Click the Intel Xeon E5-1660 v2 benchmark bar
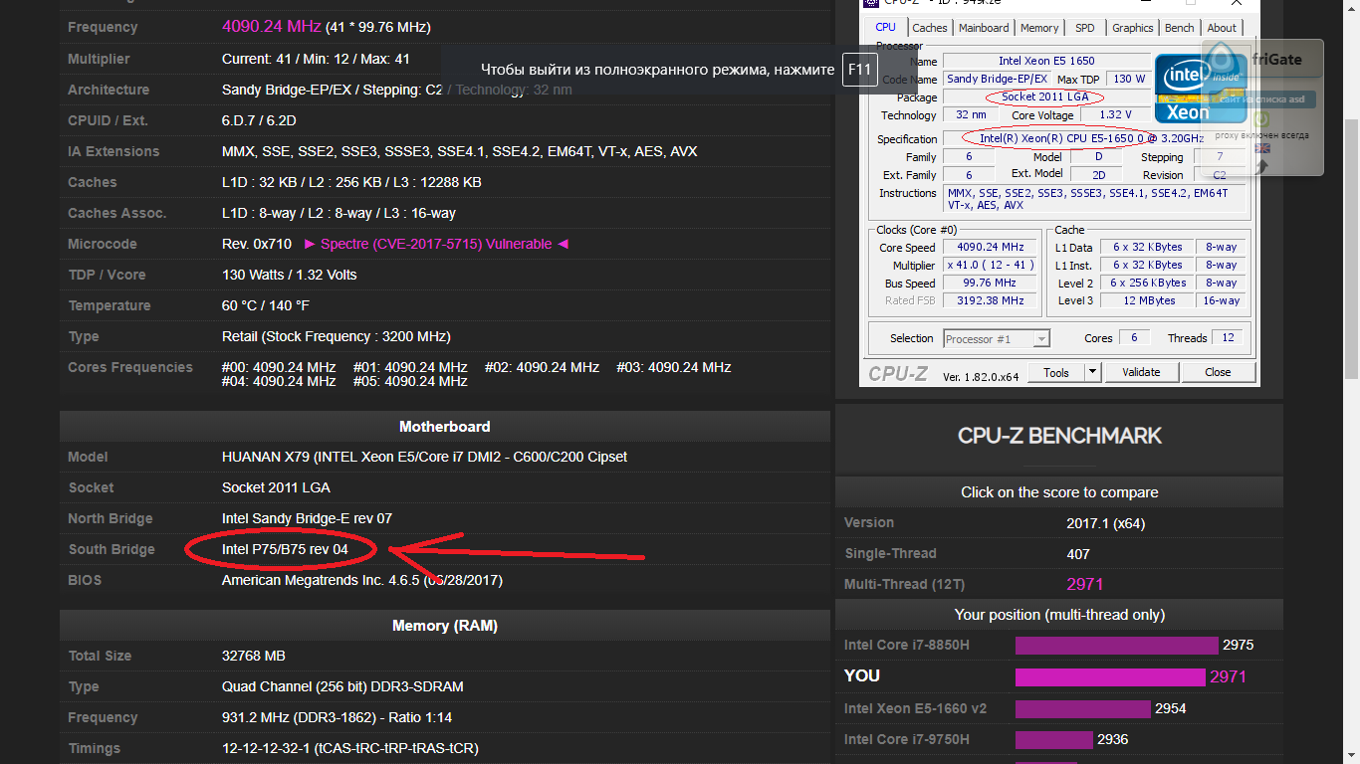1360x764 pixels. [1083, 708]
